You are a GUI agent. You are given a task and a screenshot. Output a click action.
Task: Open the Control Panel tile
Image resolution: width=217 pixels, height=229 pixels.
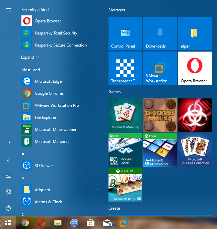pyautogui.click(x=125, y=33)
